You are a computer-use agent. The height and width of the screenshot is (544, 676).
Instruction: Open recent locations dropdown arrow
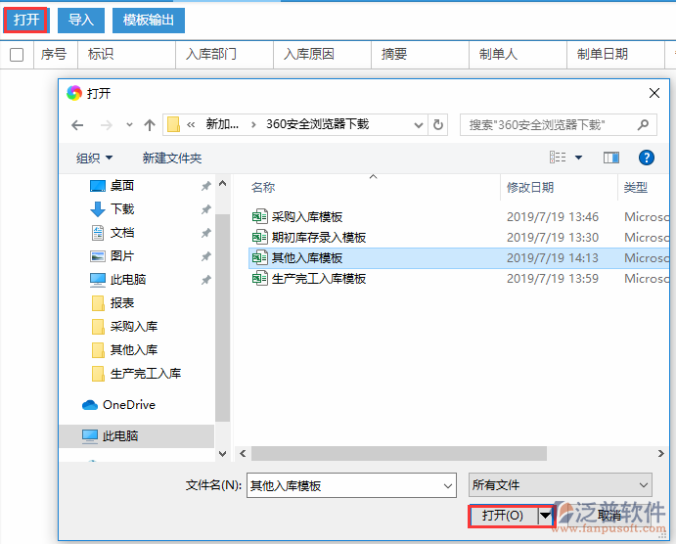point(129,125)
